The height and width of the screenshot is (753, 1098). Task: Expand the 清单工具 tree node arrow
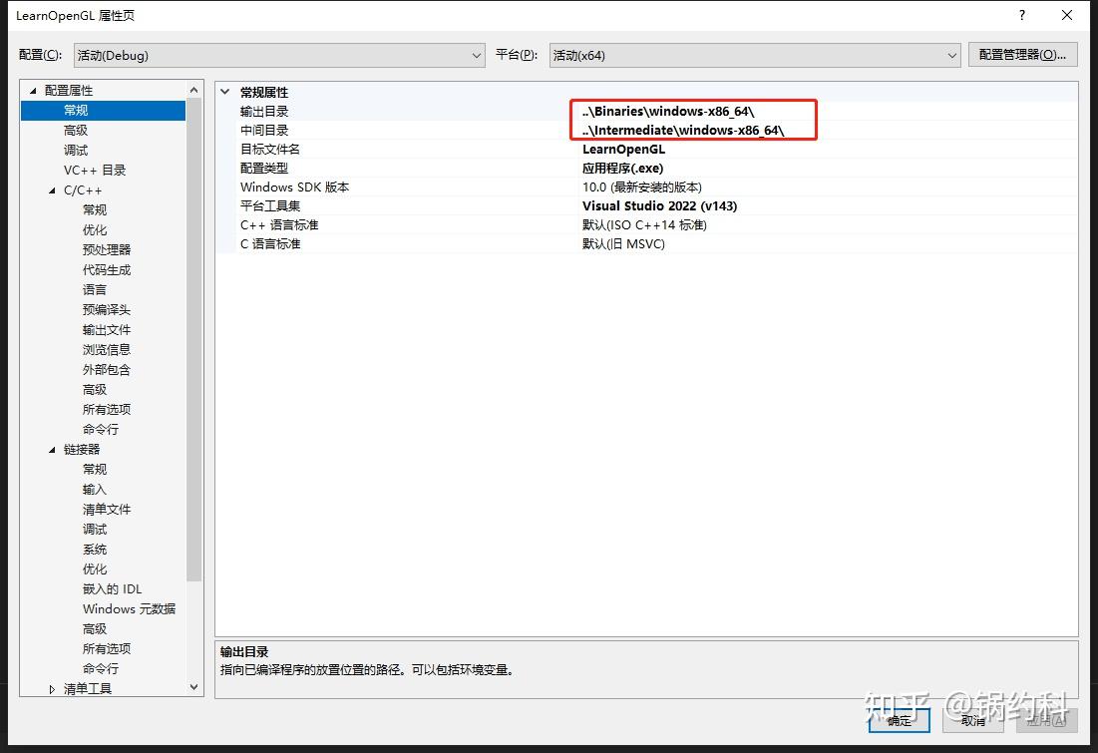click(x=52, y=689)
